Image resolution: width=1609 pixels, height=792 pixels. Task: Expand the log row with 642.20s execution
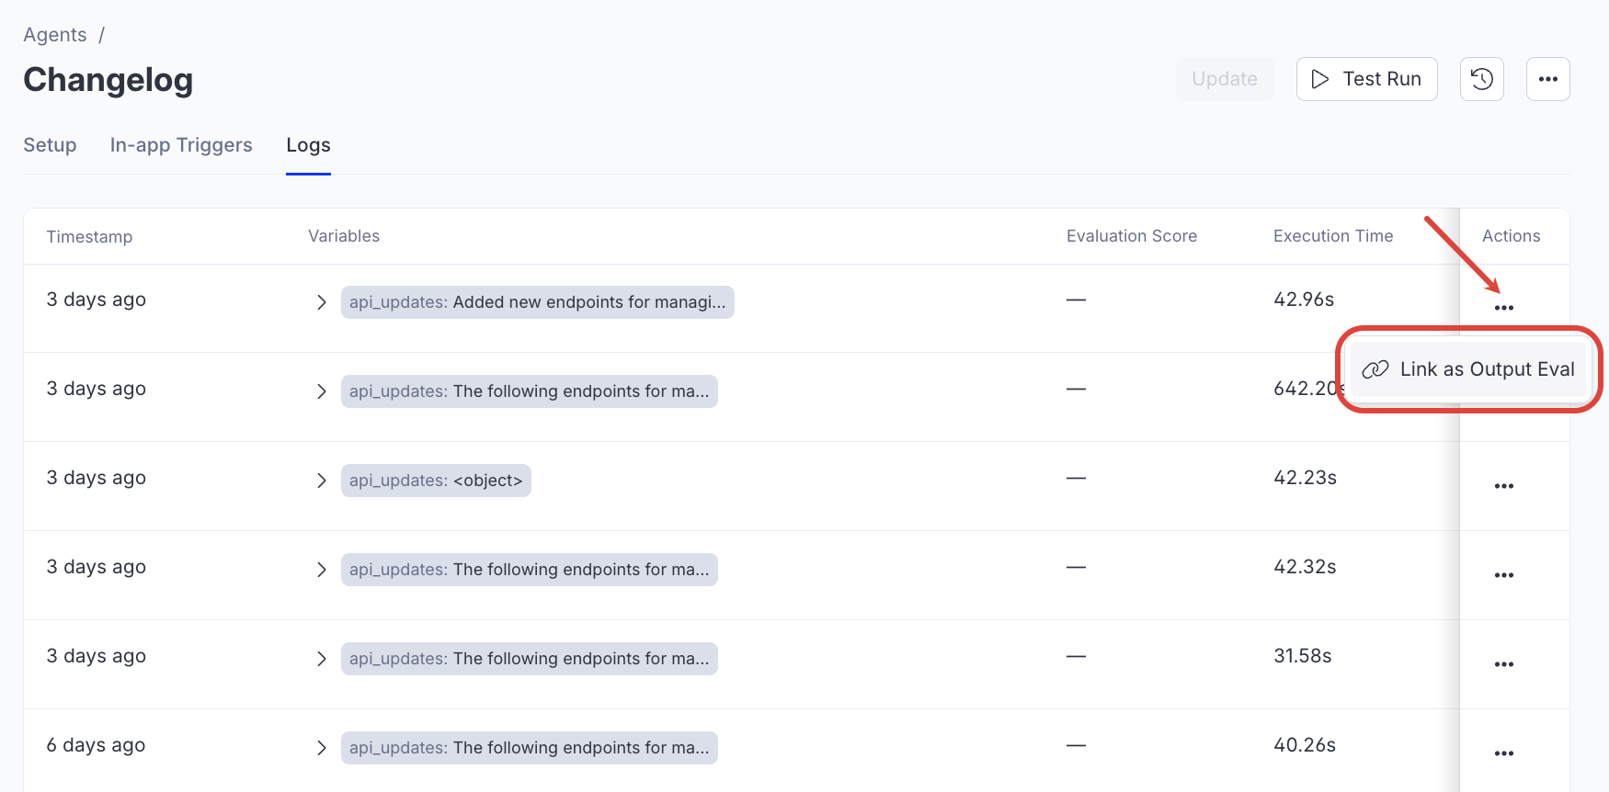click(321, 391)
